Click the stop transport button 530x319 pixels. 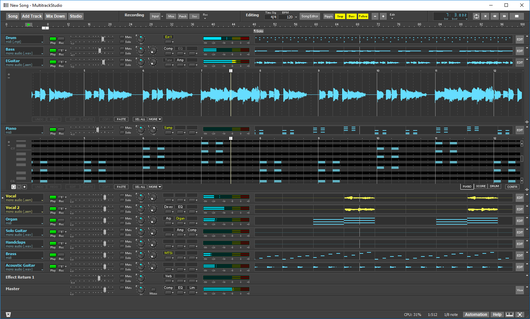point(517,16)
